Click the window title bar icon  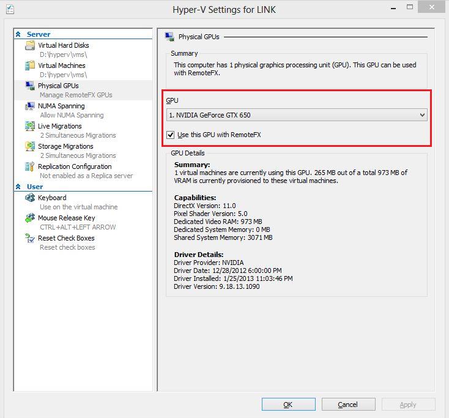click(10, 9)
